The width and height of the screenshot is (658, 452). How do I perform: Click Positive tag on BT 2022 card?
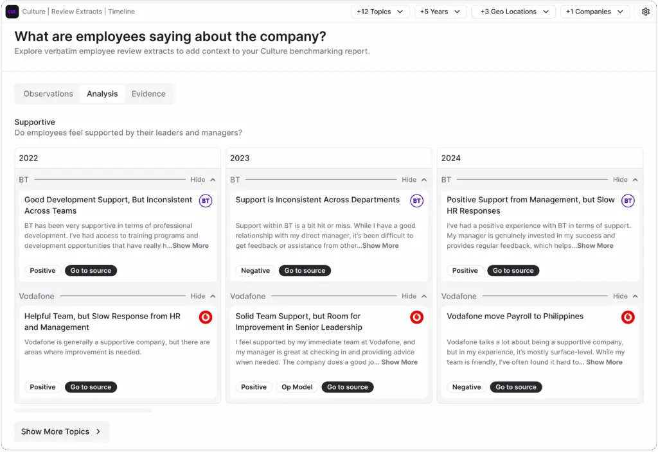click(43, 271)
